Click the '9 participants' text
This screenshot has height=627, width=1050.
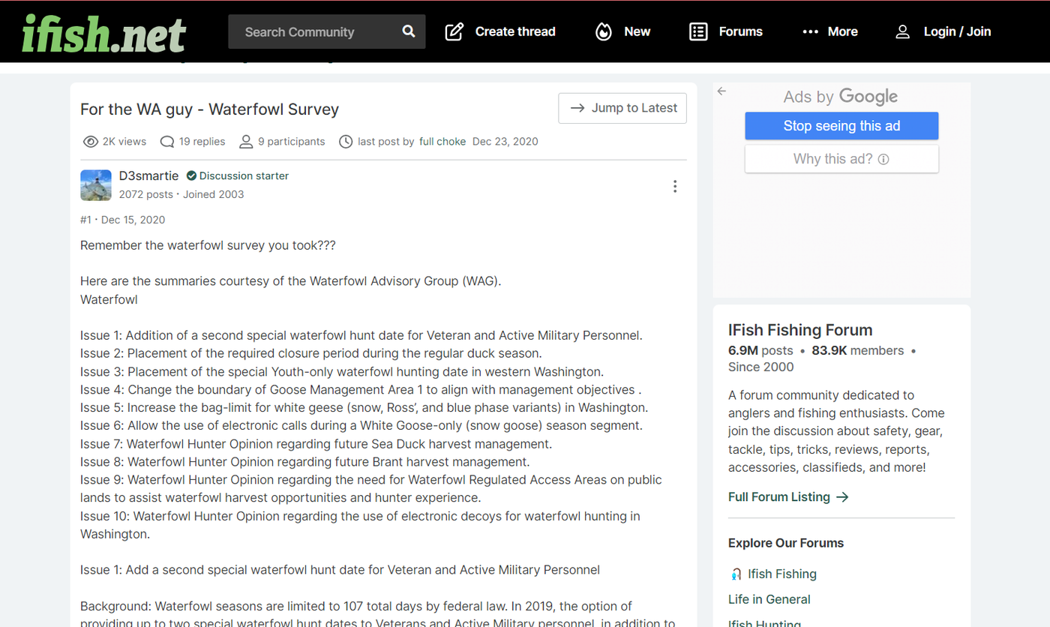(x=292, y=142)
